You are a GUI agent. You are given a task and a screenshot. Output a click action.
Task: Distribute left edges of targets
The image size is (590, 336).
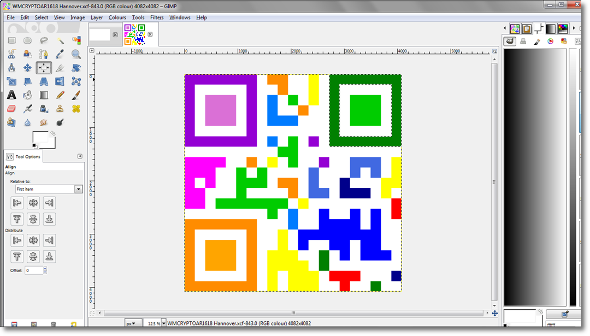click(17, 240)
